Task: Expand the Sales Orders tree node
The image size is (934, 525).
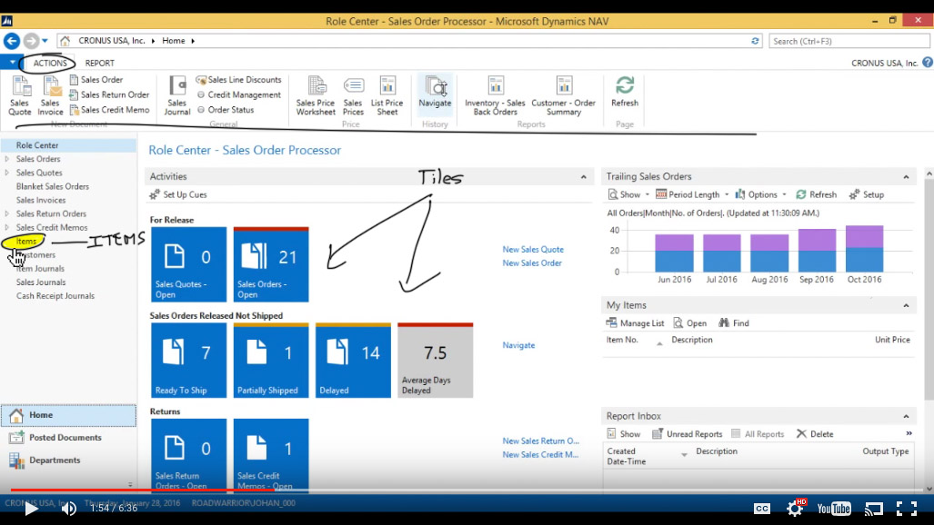Action: pyautogui.click(x=7, y=159)
